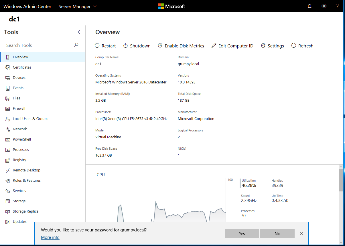The width and height of the screenshot is (345, 246).
Task: Click the Updates sidebar icon
Action: click(8, 222)
